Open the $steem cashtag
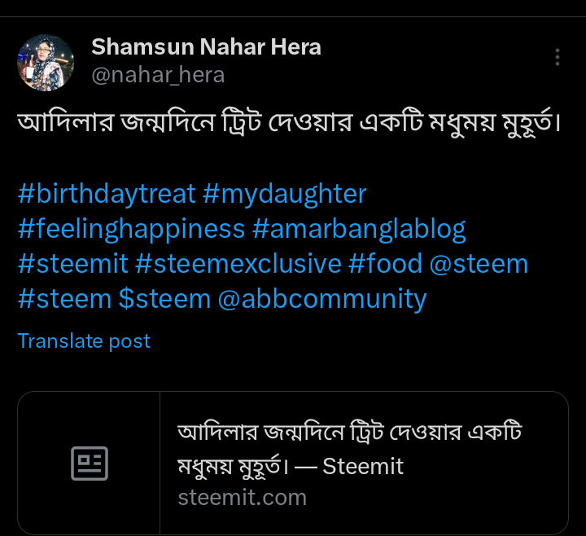This screenshot has height=536, width=586. (164, 299)
